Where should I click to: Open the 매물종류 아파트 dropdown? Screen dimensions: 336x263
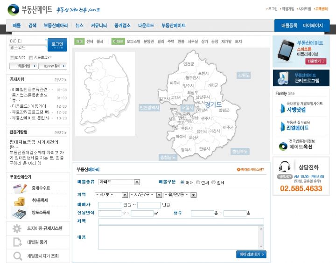coord(137,182)
